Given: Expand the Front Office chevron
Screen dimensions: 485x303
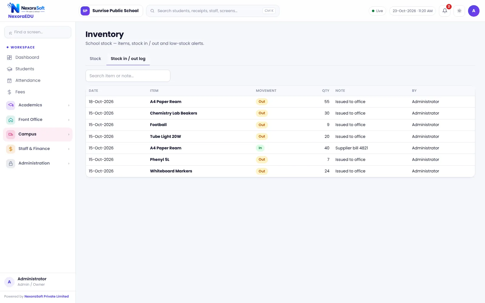Looking at the screenshot, I should 69,120.
